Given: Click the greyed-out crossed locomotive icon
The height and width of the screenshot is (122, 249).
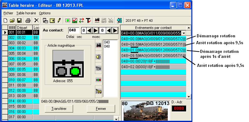Looking at the screenshot, I should point(111,20).
